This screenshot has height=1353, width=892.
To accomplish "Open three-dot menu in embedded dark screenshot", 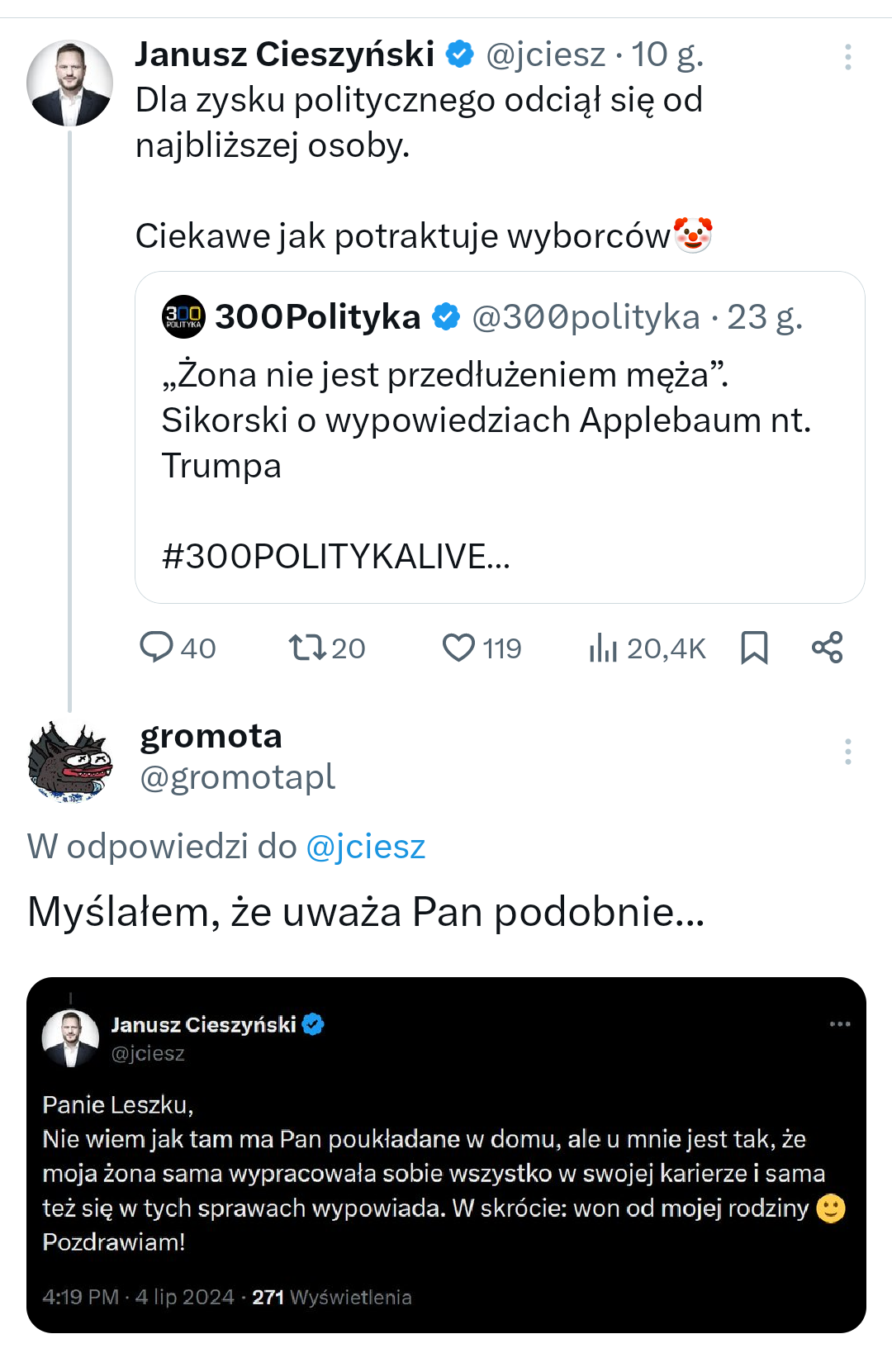I will pos(840,1024).
